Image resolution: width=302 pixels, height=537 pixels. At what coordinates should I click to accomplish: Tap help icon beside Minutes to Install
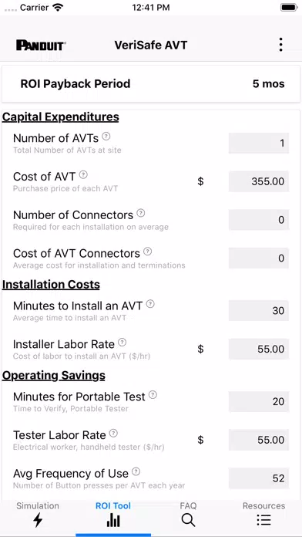pos(150,304)
